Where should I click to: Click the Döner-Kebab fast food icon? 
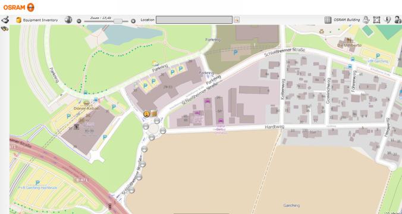pos(87,103)
